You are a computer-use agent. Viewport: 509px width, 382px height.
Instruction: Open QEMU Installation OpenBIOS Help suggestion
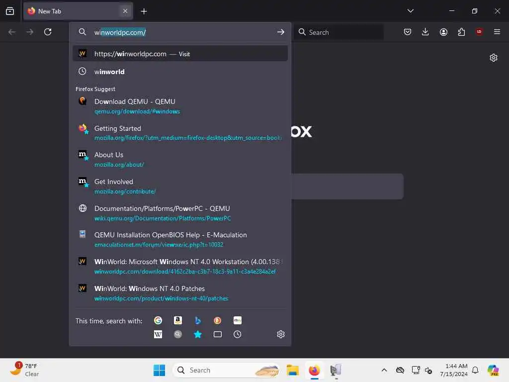180,240
